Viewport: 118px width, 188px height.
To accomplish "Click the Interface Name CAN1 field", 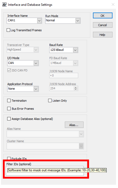I will pyautogui.click(x=22, y=21).
